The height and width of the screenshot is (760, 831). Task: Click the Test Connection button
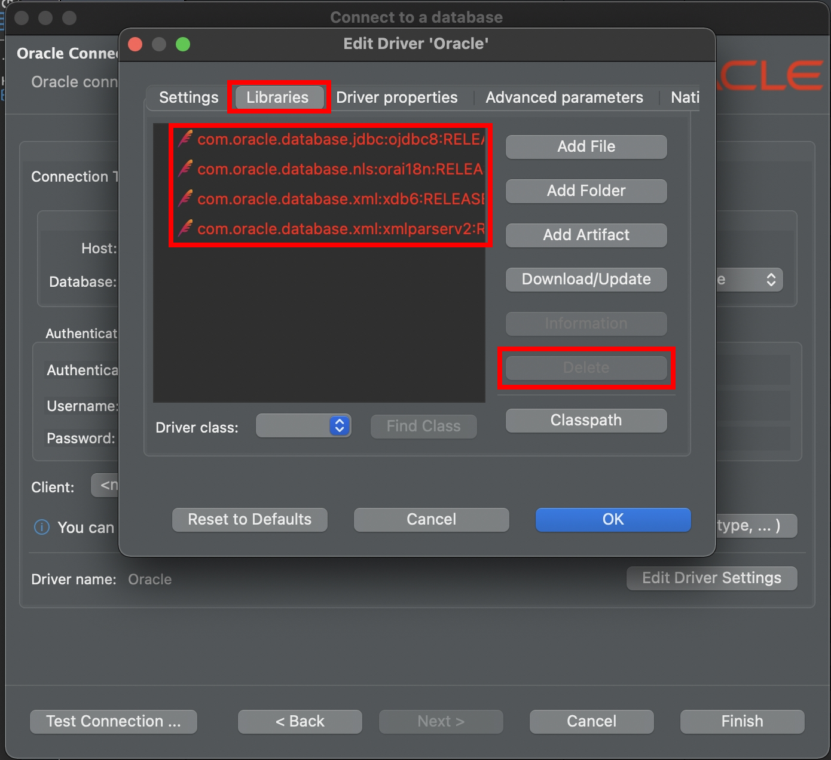114,721
